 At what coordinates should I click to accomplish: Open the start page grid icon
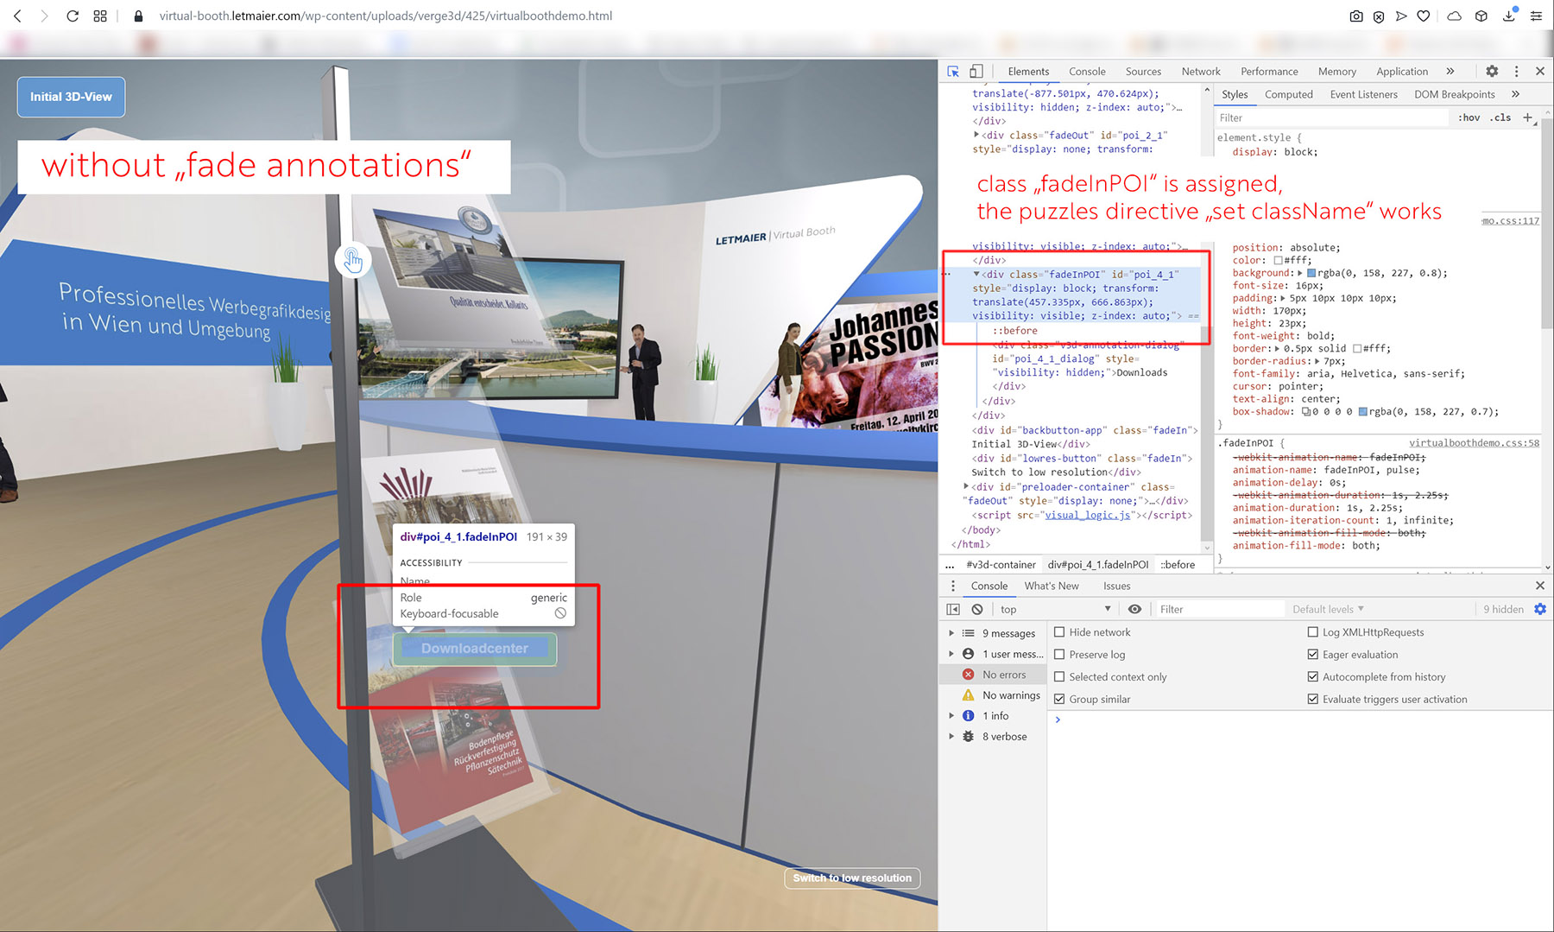tap(100, 16)
